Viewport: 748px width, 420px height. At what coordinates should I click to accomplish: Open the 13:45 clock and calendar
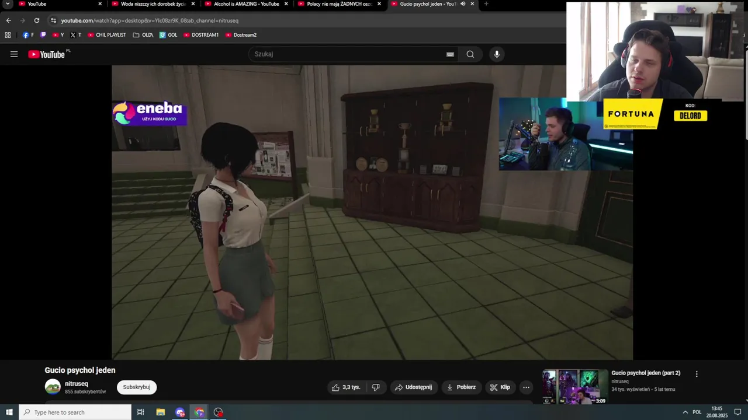717,412
